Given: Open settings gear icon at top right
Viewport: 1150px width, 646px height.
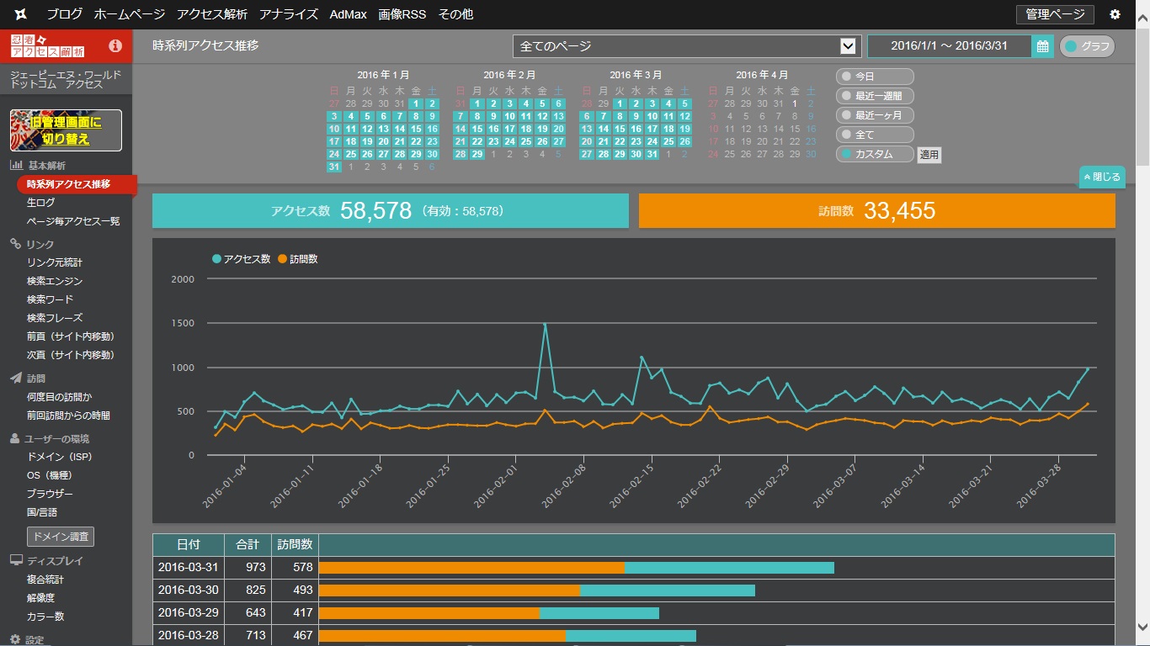Looking at the screenshot, I should point(1115,14).
